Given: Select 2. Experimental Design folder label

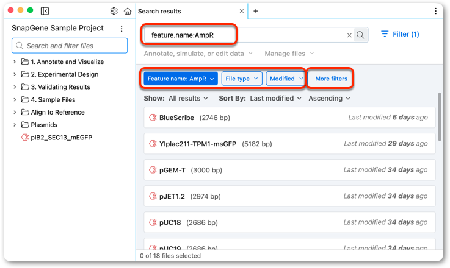Looking at the screenshot, I should tap(65, 74).
